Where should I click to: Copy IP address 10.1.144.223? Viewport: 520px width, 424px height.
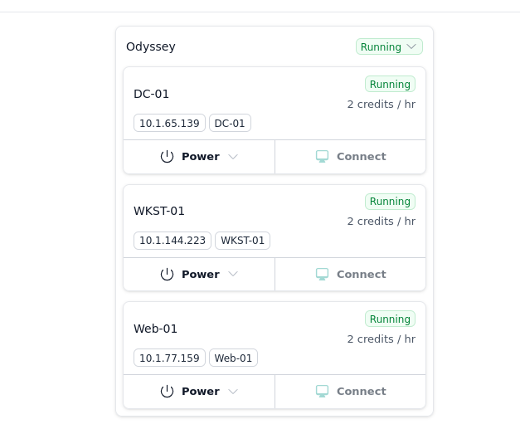[173, 241]
